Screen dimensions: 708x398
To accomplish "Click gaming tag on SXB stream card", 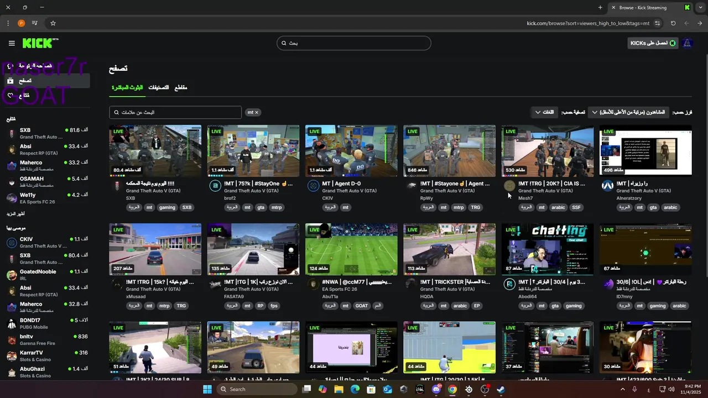I will (x=167, y=207).
